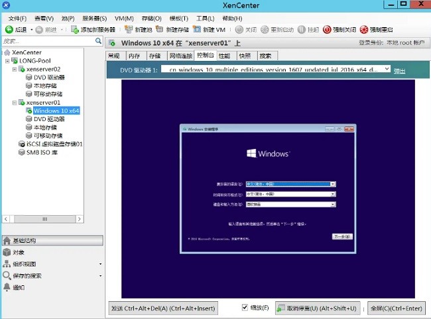This screenshot has height=319, width=431.
Task: Click the red Force Reboot icon
Action: click(363, 29)
